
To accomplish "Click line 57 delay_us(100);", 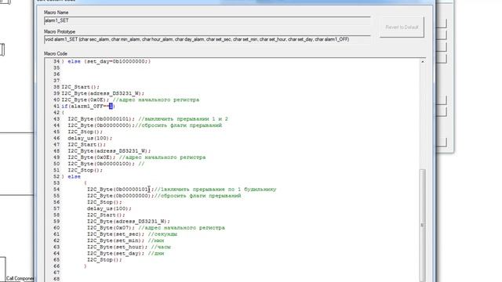I will pyautogui.click(x=109, y=208).
